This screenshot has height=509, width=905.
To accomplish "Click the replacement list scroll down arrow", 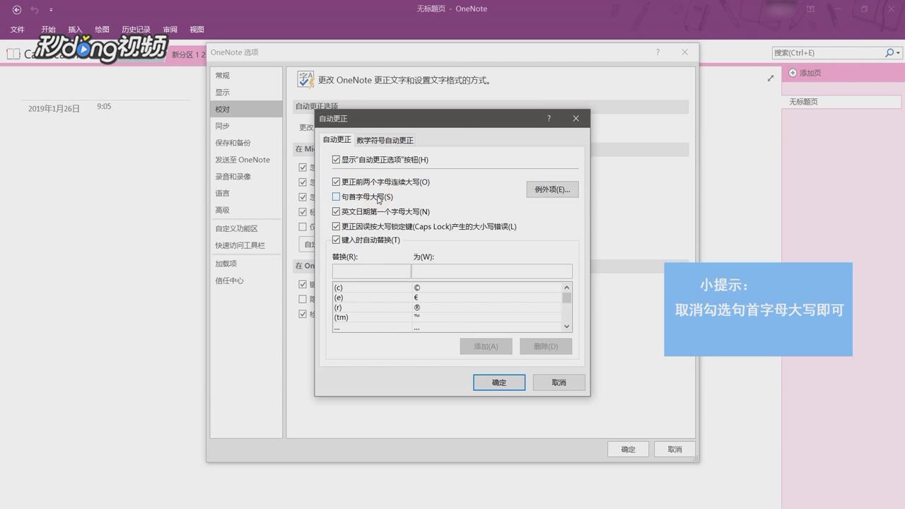I will (566, 327).
